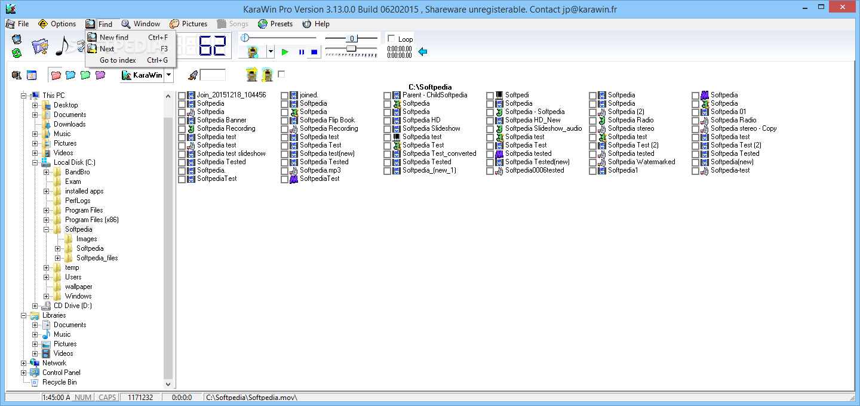The height and width of the screenshot is (406, 860).
Task: Check the box for Parent - ChildSoftpedia
Action: tap(387, 96)
